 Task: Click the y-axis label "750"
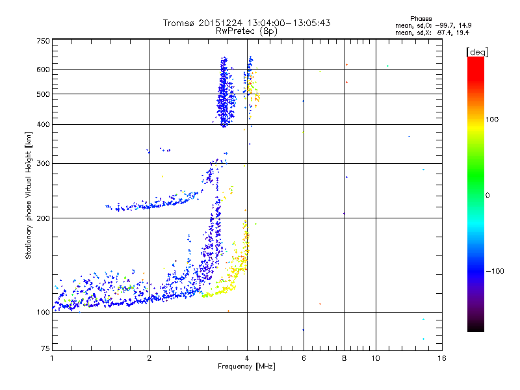(43, 41)
